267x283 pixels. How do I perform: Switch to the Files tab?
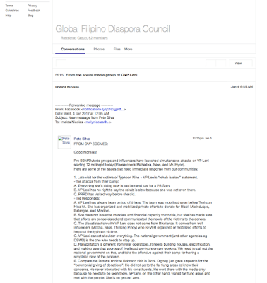tap(117, 49)
